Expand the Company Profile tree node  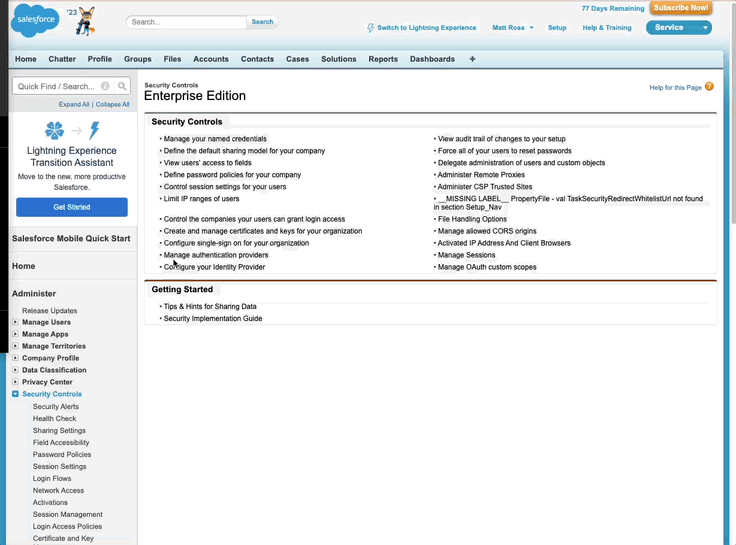click(x=16, y=358)
